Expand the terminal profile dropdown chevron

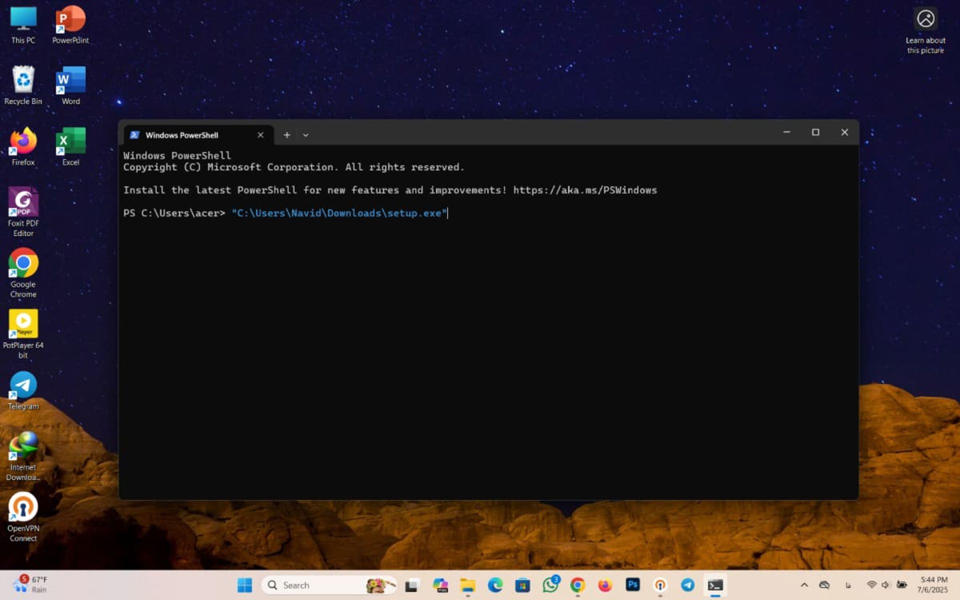pyautogui.click(x=305, y=135)
